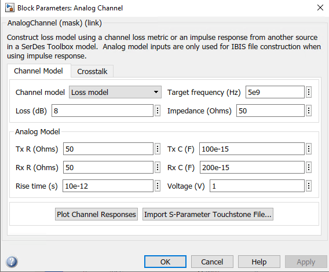
Task: Click into the Rise time input field
Action: point(108,186)
